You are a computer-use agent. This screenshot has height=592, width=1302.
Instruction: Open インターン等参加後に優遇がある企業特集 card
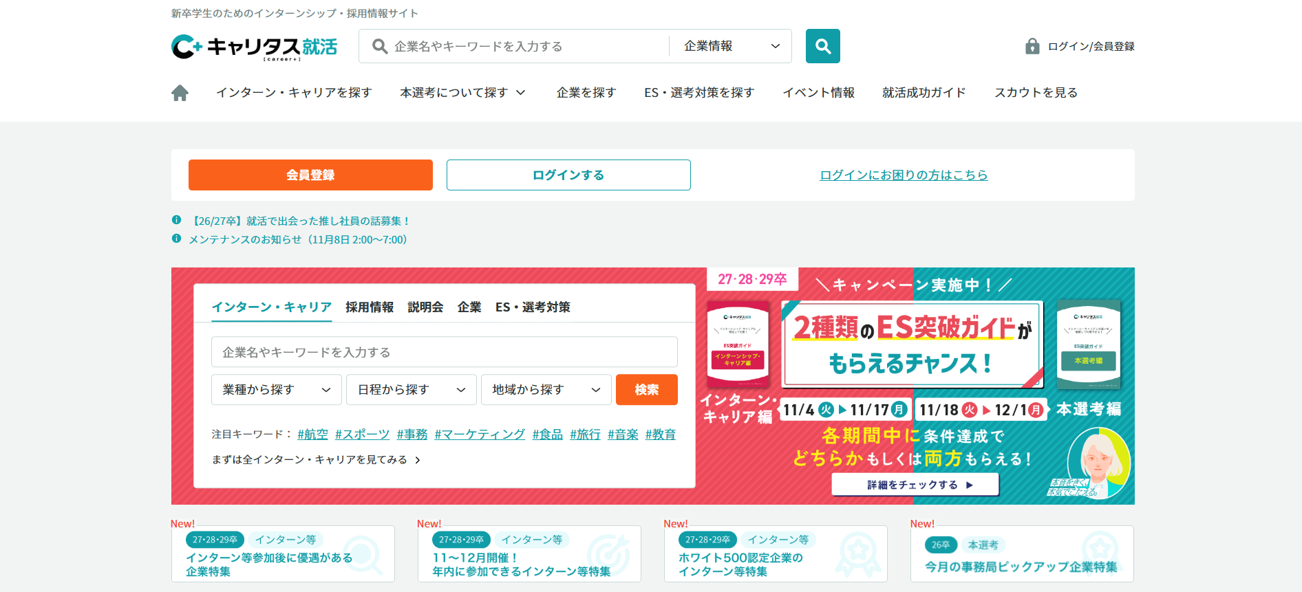click(x=283, y=553)
